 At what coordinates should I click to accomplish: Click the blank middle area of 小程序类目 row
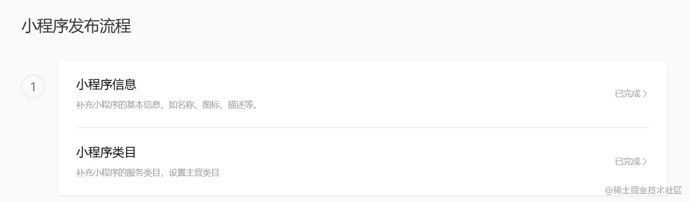(409, 162)
